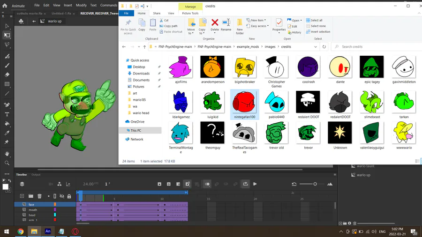Click History in the Open group

(x=294, y=32)
